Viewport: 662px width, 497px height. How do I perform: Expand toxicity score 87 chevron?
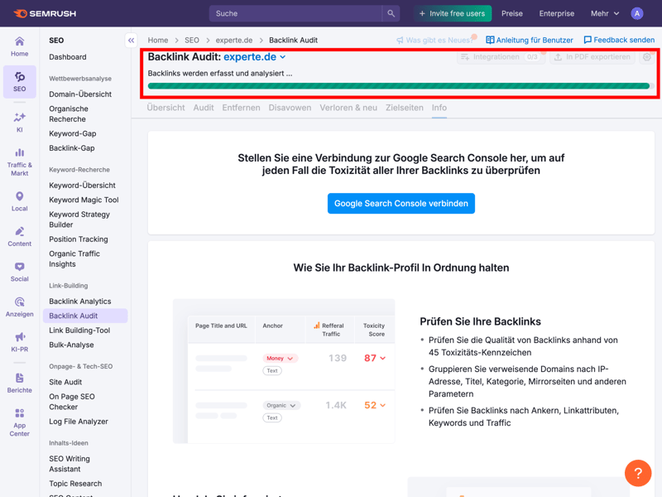pyautogui.click(x=382, y=359)
